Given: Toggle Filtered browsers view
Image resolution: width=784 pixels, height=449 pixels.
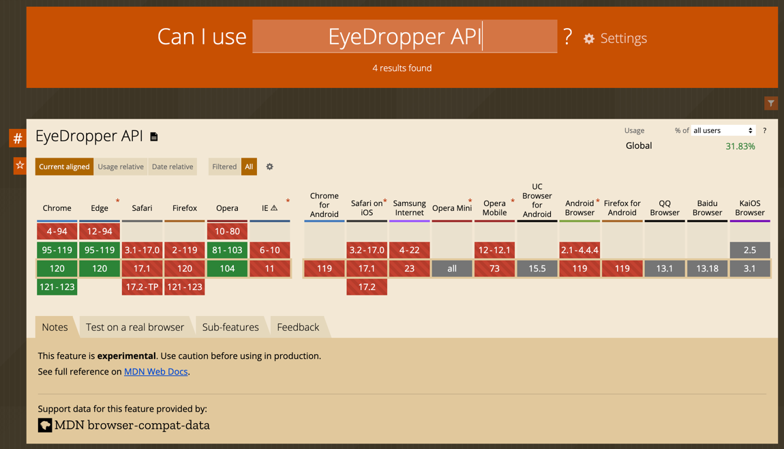Looking at the screenshot, I should point(224,166).
